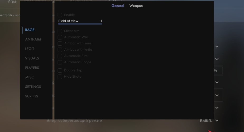The image size is (244, 132).
Task: Check the Automatic Fire option
Action: click(x=60, y=56)
